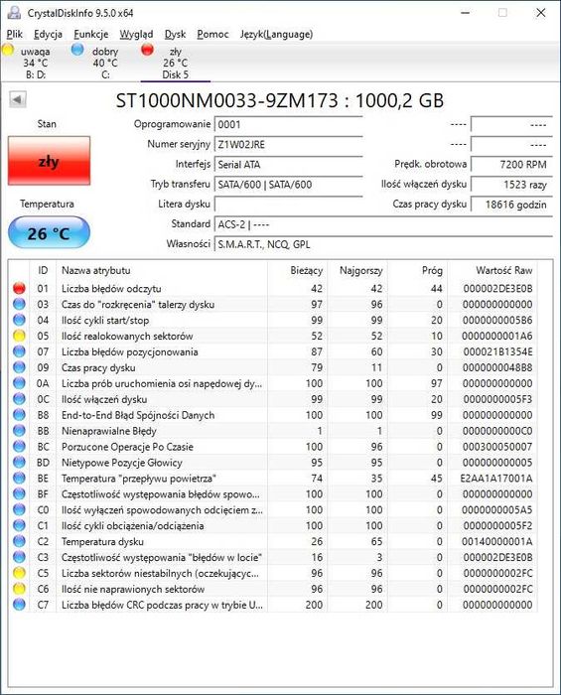Screen dimensions: 561x695
Task: Click the previous disk arrow button
Action: click(18, 99)
